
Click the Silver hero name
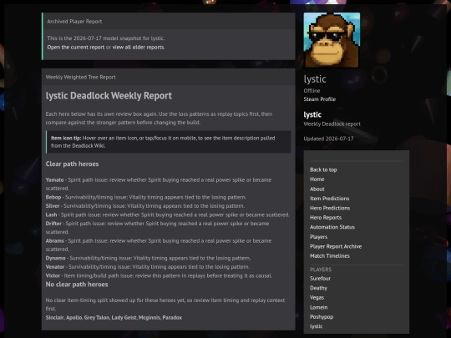[53, 206]
